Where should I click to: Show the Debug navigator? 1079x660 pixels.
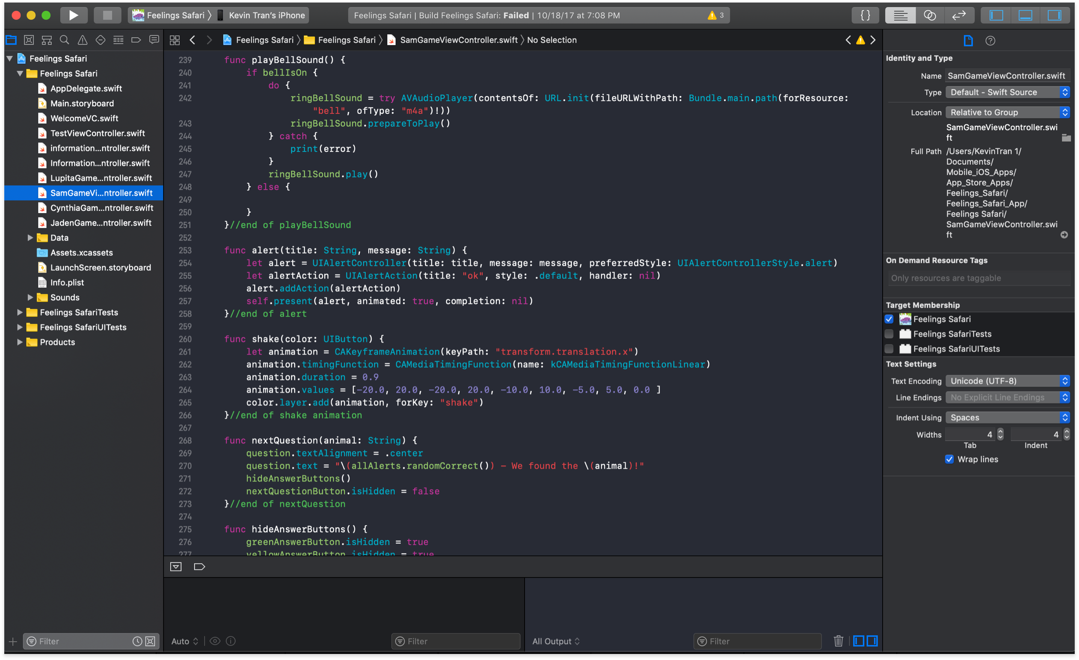tap(118, 40)
